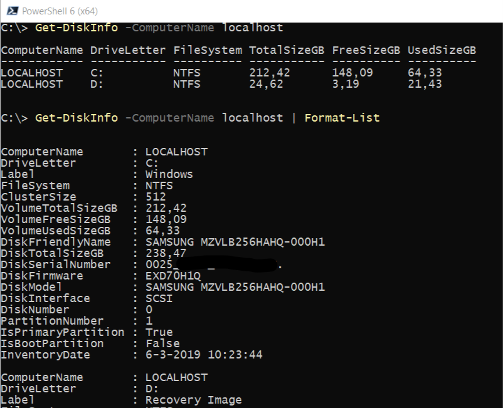Click the Format-List text in second command
The height and width of the screenshot is (408, 503).
[x=342, y=118]
